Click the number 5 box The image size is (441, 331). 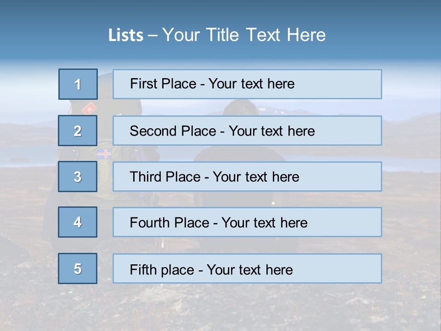[78, 268]
